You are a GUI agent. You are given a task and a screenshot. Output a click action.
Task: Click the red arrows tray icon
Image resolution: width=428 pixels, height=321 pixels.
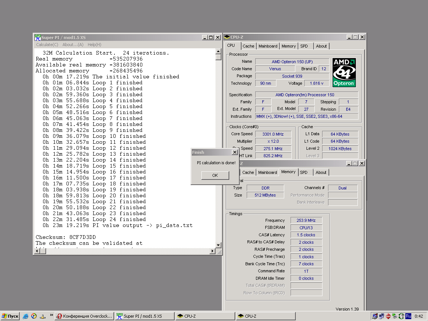click(x=388, y=317)
